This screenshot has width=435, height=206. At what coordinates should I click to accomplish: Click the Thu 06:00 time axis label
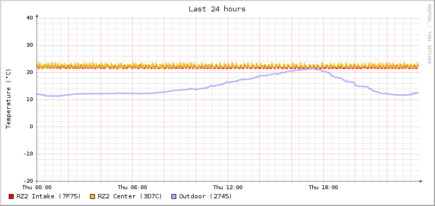[132, 187]
